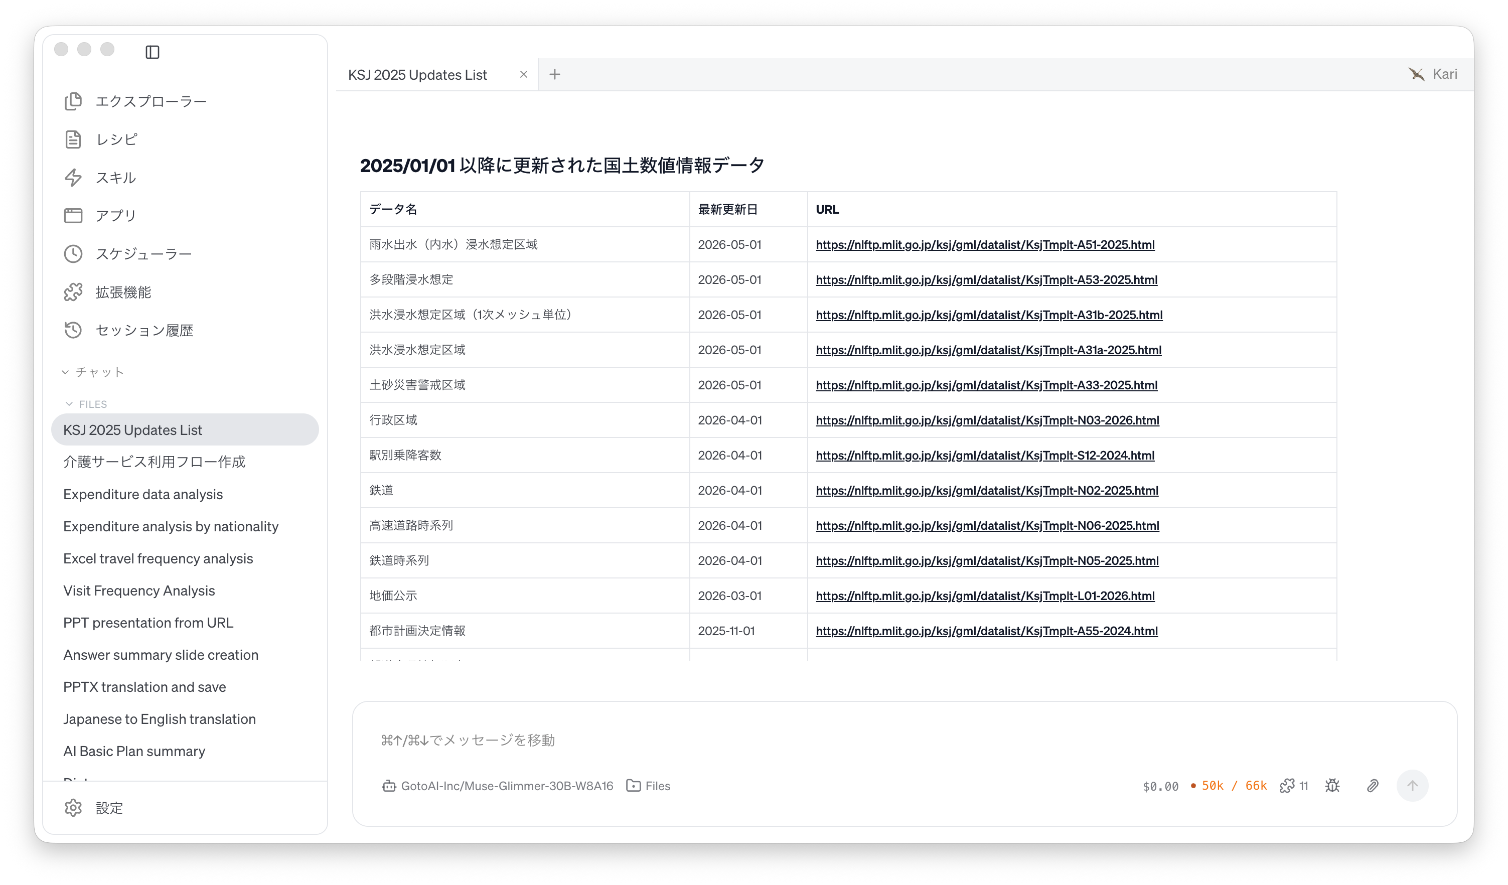Open 拡張機能 extensions
Viewport: 1508px width, 885px height.
(x=107, y=292)
